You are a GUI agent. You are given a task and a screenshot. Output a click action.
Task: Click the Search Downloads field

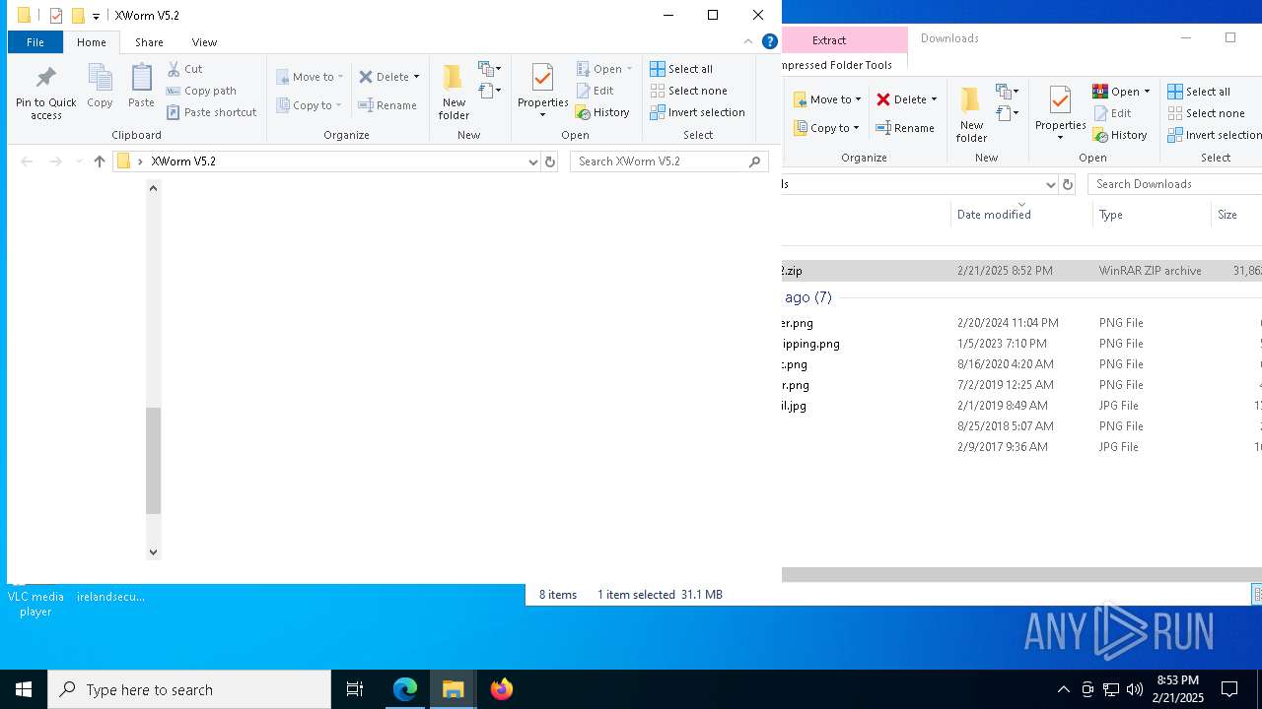click(1174, 184)
